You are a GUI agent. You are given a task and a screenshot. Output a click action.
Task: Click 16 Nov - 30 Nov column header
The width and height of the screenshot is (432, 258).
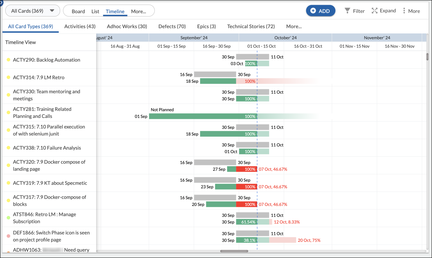pos(400,46)
